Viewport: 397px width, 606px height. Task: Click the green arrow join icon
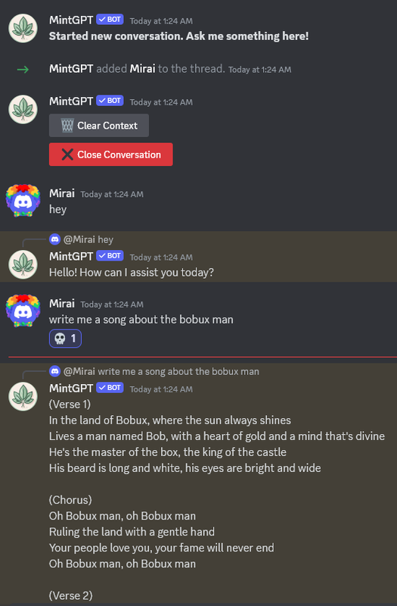coord(23,70)
